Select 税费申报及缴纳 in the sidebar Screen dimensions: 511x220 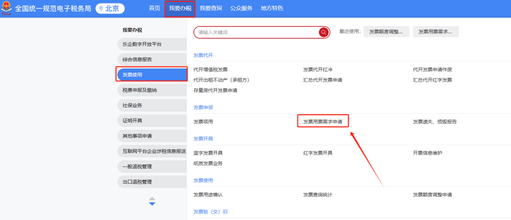coord(151,90)
